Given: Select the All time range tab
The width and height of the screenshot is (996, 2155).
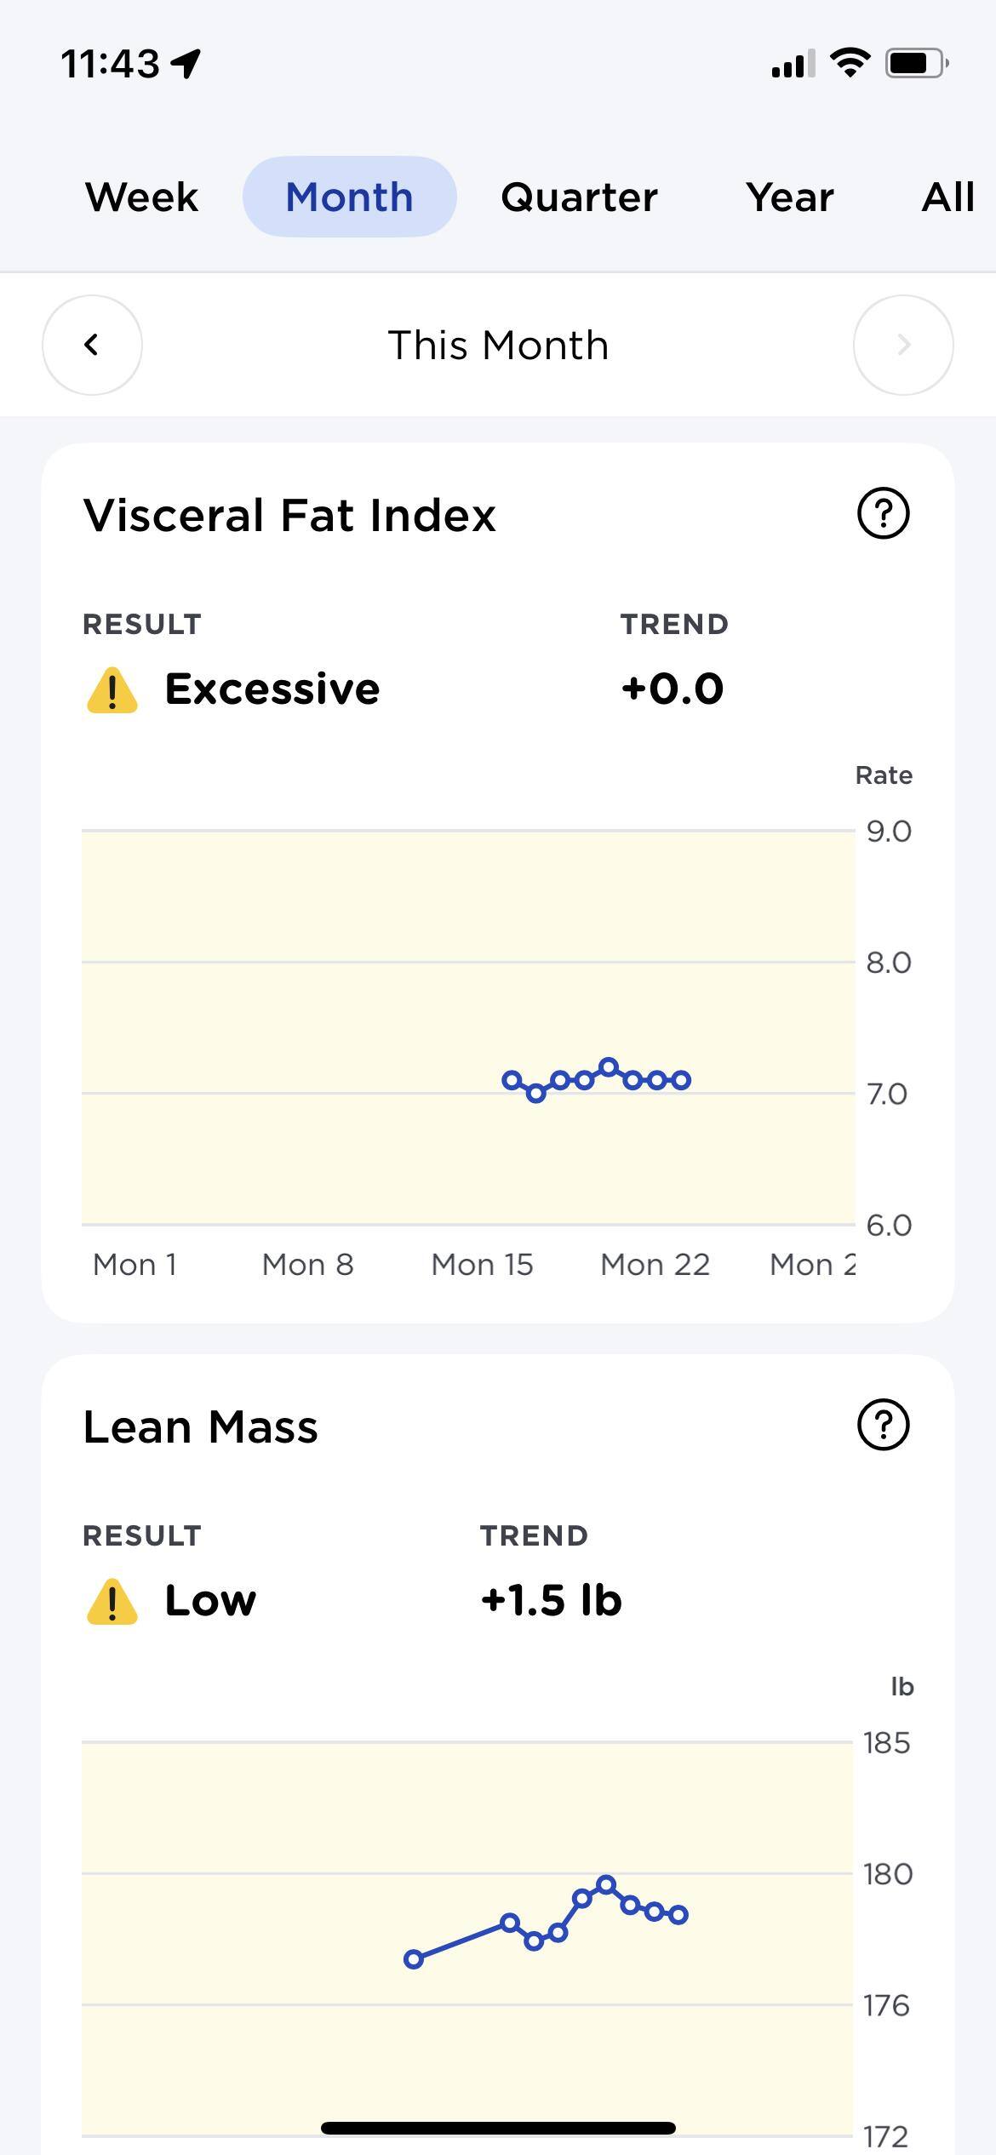Looking at the screenshot, I should coord(947,197).
